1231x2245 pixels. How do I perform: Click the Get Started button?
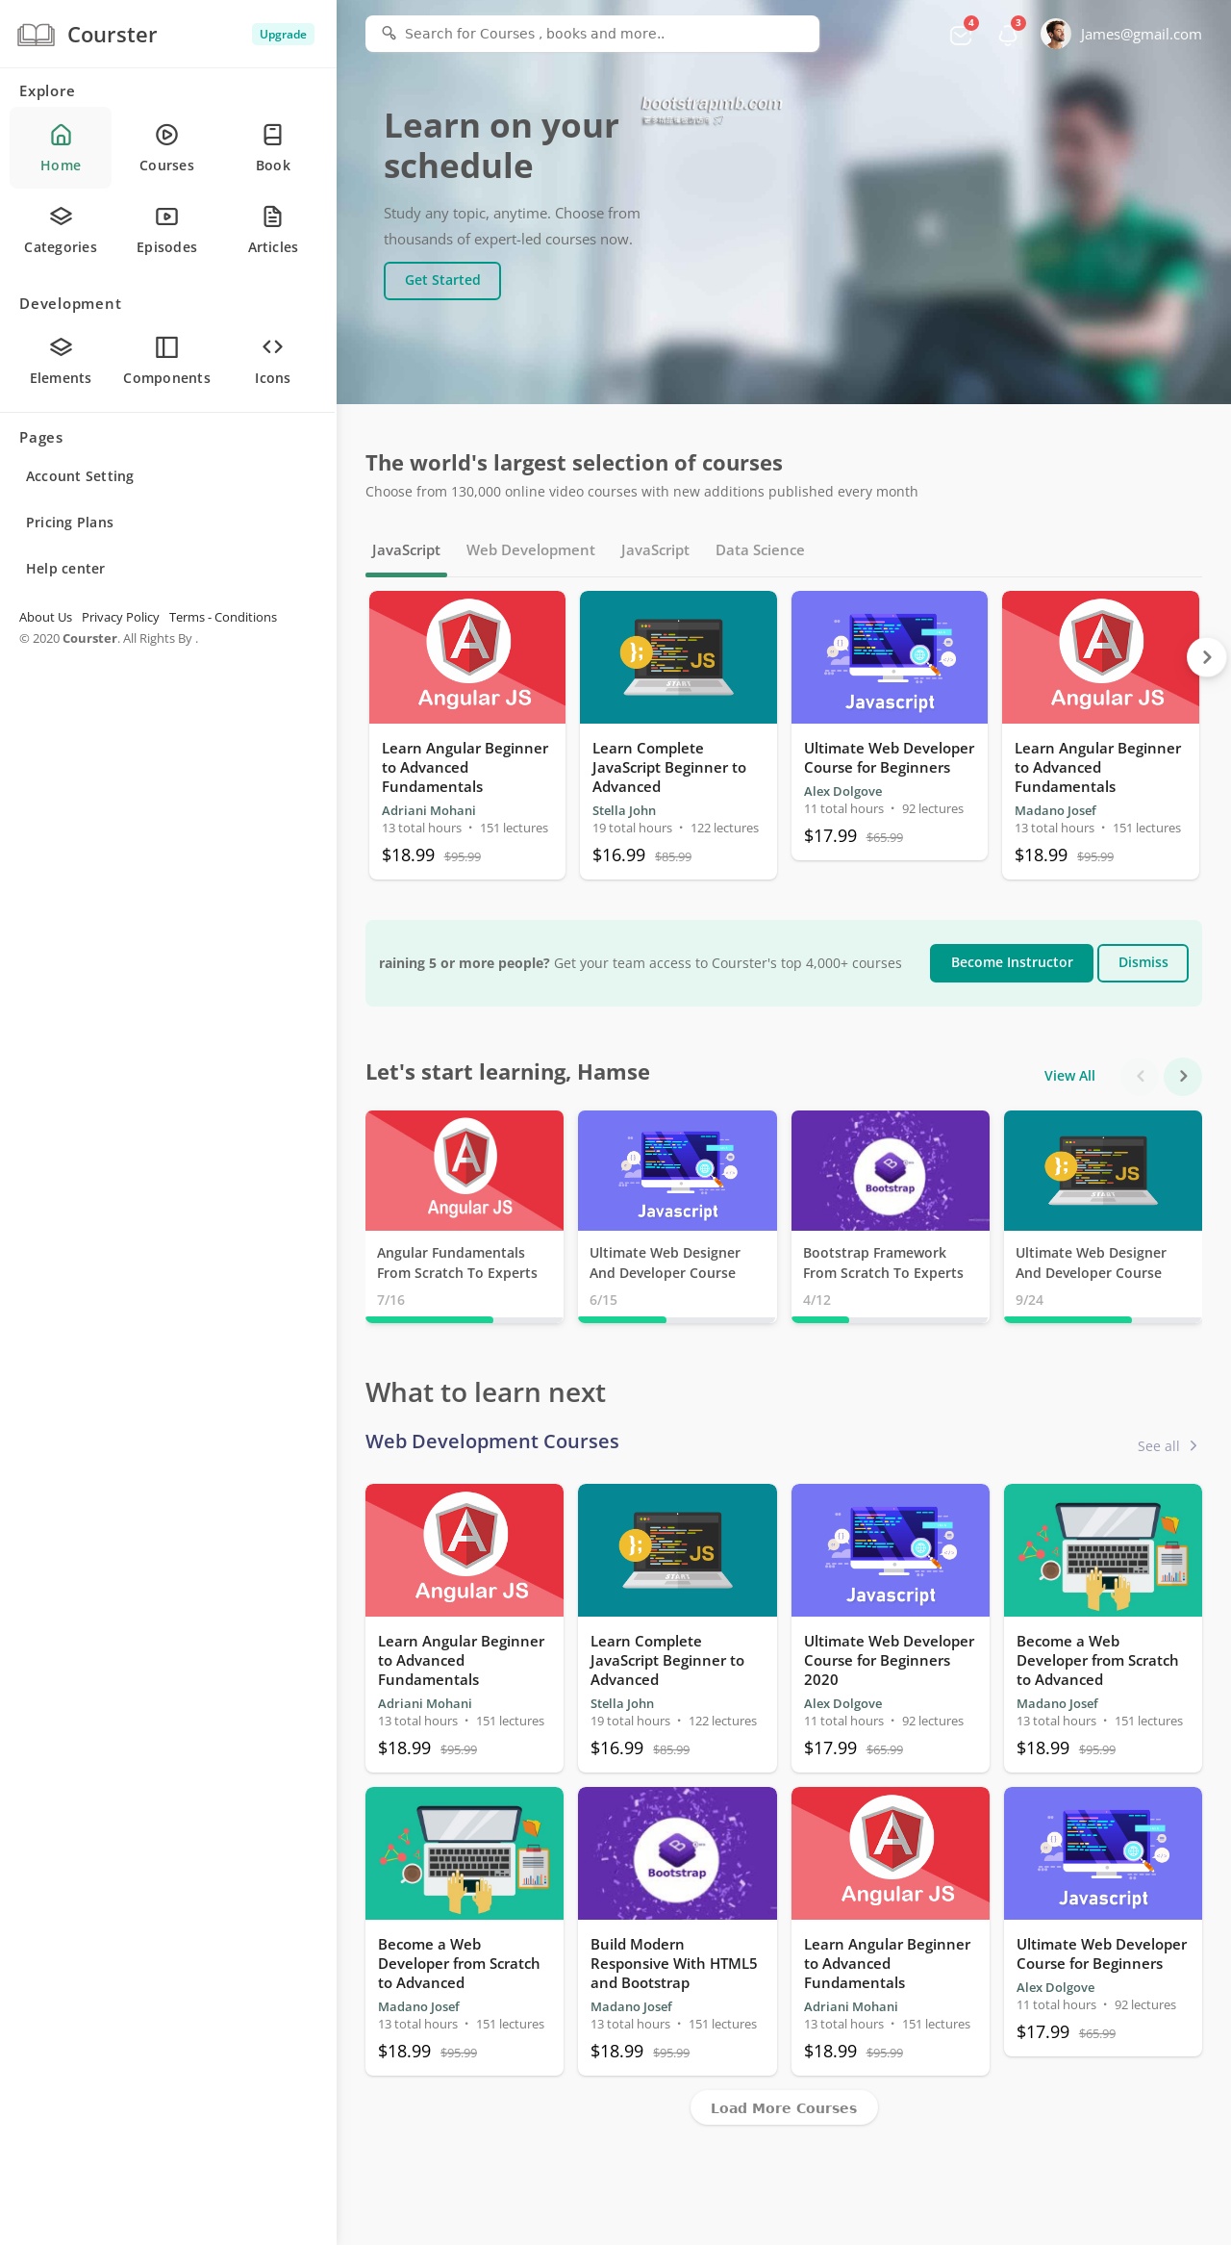click(x=442, y=280)
